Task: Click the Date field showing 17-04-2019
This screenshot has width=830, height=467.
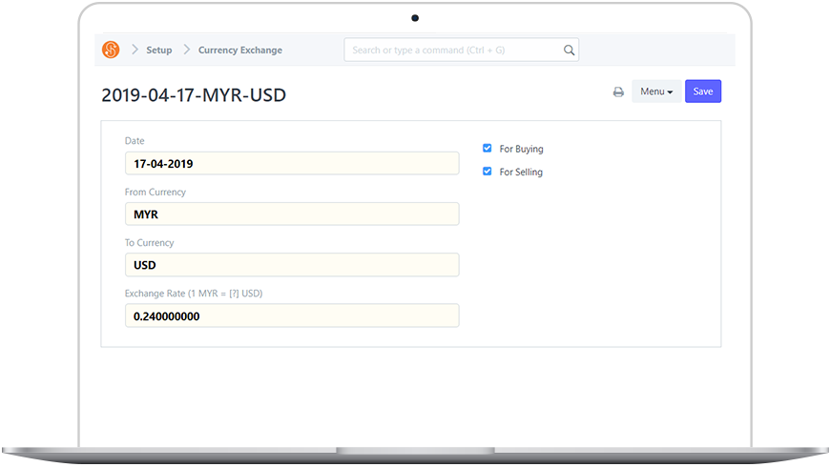Action: tap(292, 163)
